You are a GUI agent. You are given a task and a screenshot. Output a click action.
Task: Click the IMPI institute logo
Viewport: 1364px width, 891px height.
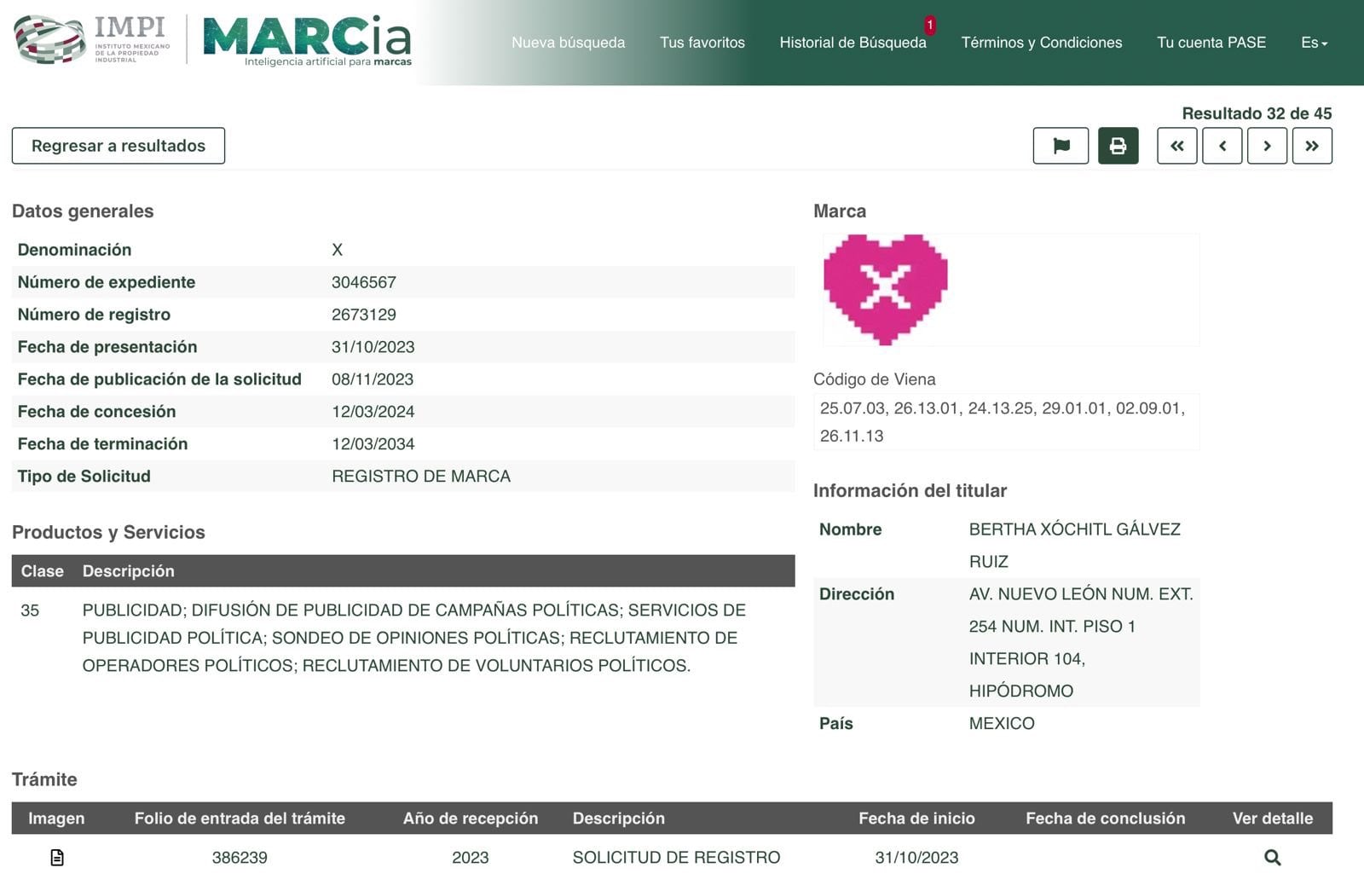(92, 40)
